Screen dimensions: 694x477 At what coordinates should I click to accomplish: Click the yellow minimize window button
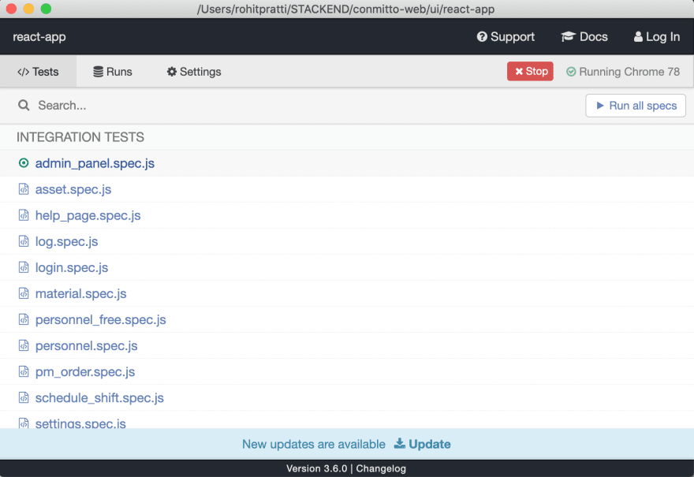point(28,9)
